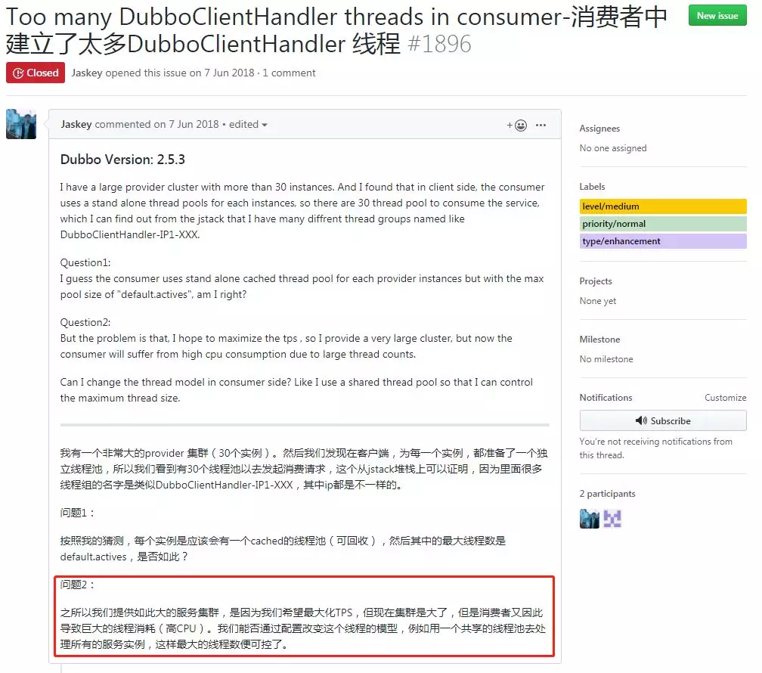
Task: Click the issue number #1896
Action: tap(439, 45)
